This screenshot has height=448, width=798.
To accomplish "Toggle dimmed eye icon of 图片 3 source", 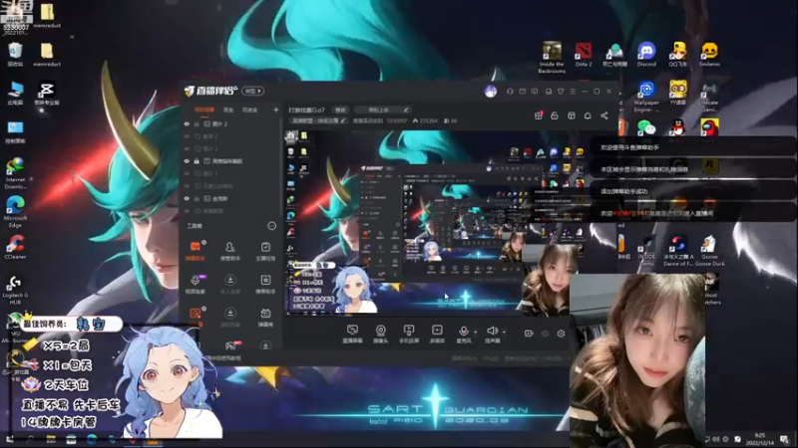I will [x=187, y=148].
